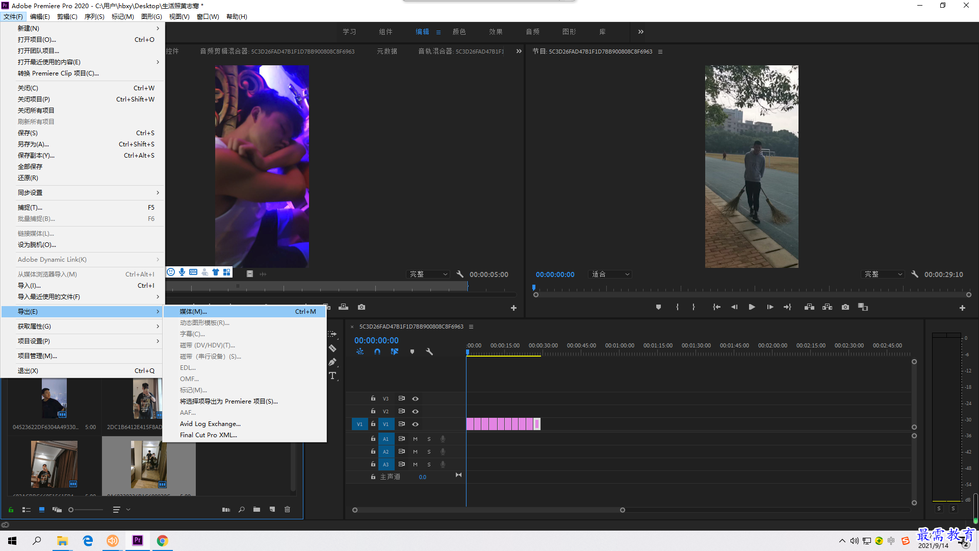979x551 pixels.
Task: Open Source monitor button editor plus
Action: tap(513, 308)
